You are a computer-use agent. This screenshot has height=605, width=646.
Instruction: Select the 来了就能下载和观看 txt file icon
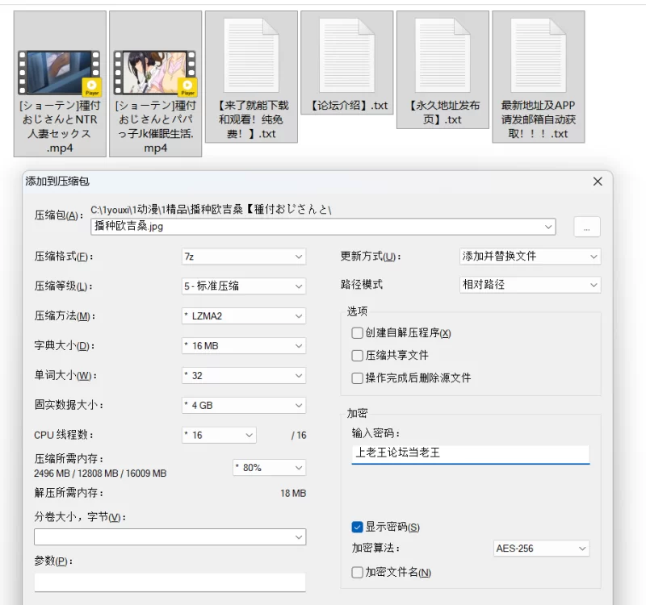[x=251, y=55]
